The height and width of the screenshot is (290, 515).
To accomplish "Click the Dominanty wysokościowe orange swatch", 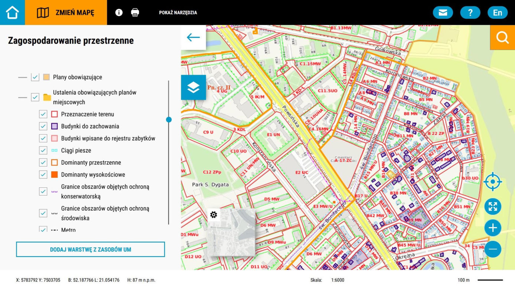I will click(x=54, y=174).
